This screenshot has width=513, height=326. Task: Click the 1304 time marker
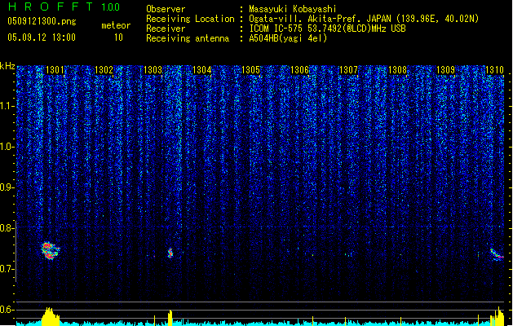[202, 70]
